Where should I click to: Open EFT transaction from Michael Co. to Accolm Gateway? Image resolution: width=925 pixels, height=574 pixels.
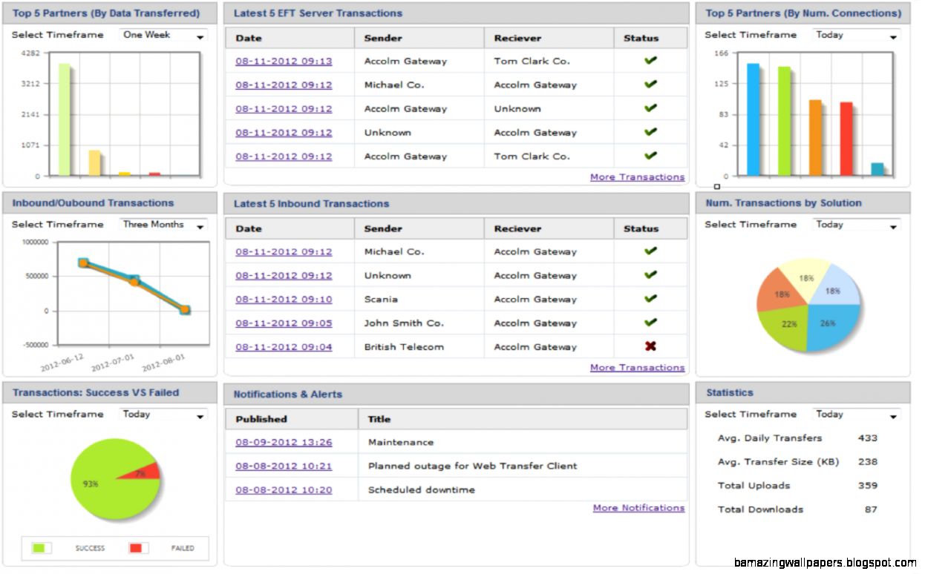click(x=284, y=85)
